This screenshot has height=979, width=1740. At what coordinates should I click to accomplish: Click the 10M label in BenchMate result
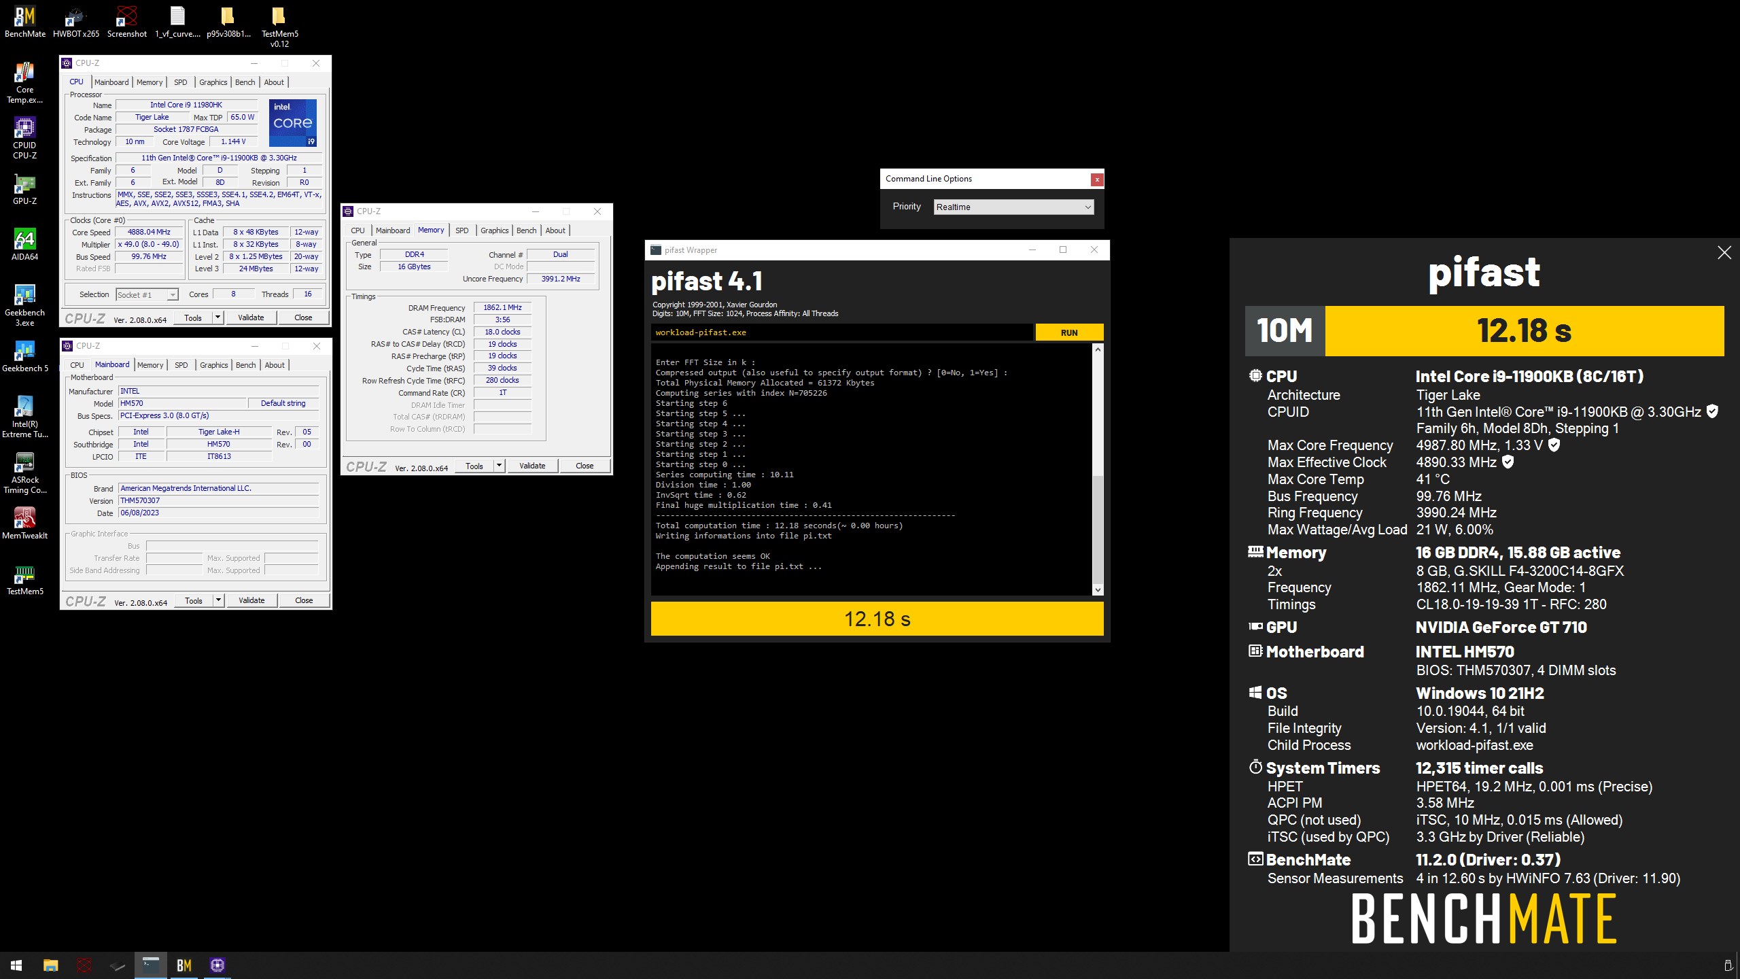pos(1285,331)
